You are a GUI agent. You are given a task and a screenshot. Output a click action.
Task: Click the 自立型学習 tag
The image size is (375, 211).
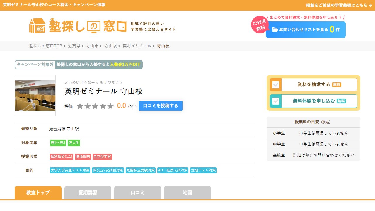(x=102, y=157)
